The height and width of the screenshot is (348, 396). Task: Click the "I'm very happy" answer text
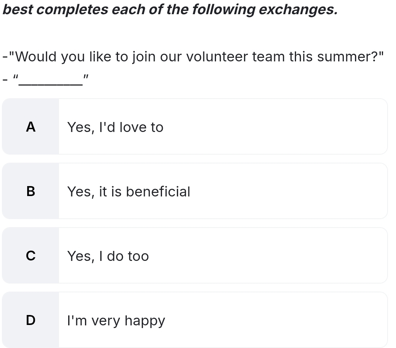click(x=116, y=320)
